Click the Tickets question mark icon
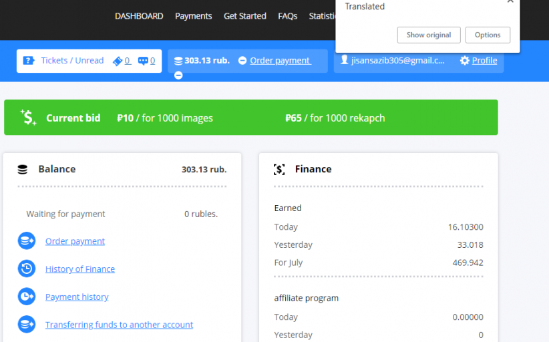 pos(29,61)
